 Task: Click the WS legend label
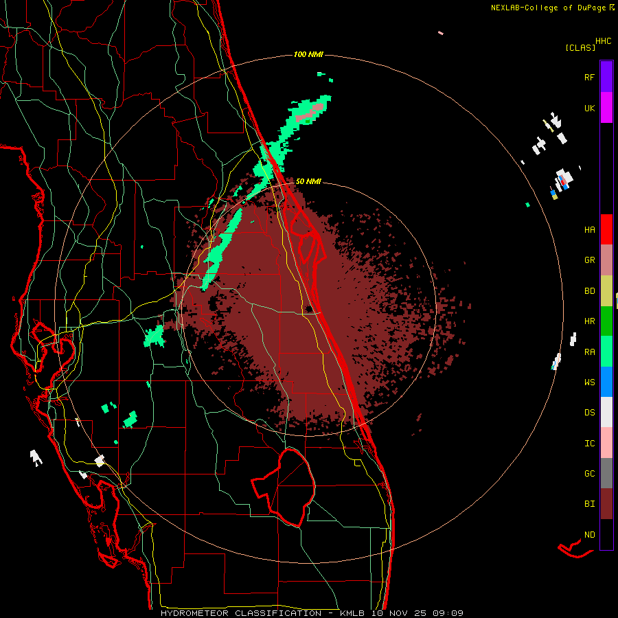click(589, 382)
